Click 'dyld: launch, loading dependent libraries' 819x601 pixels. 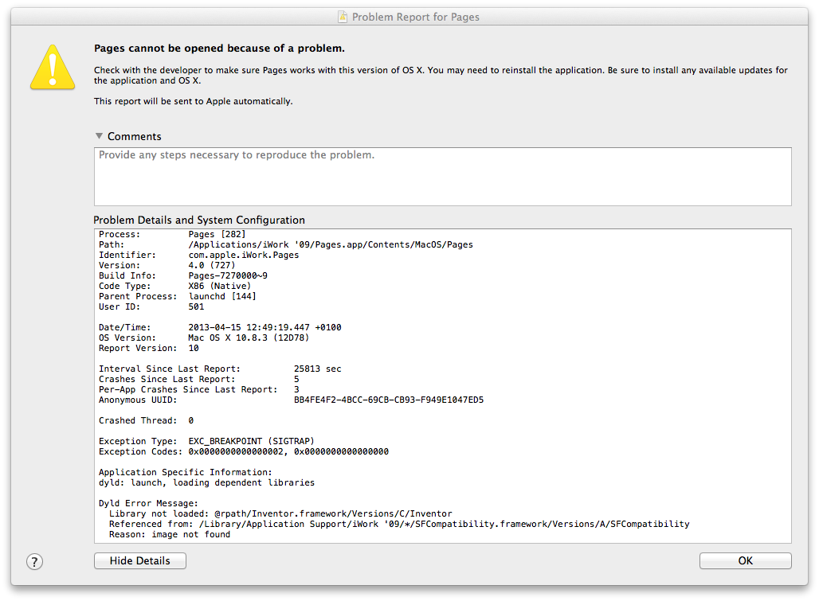[x=207, y=482]
